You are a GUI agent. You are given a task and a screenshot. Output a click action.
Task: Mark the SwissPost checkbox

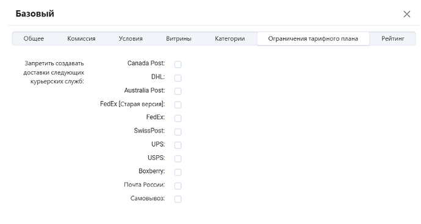(178, 132)
